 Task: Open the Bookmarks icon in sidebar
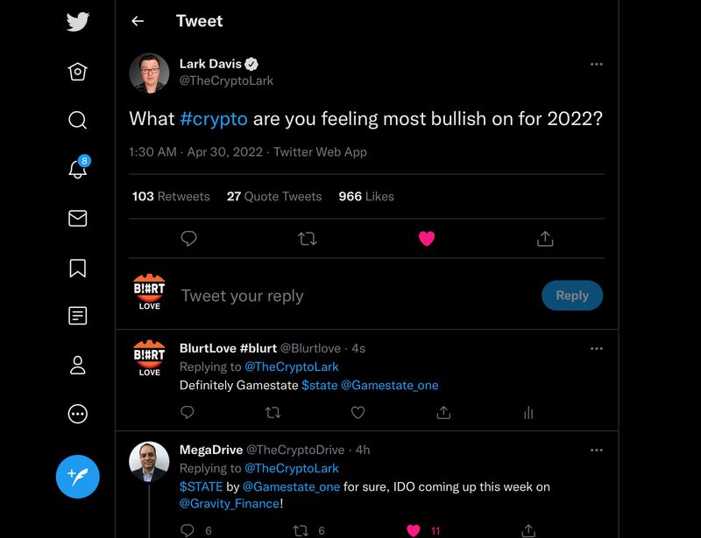point(78,268)
